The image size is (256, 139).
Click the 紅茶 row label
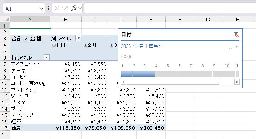pos(16,122)
